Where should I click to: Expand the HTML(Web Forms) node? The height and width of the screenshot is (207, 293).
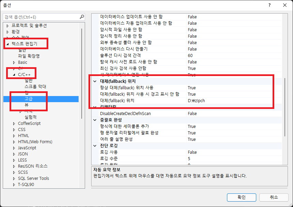(14, 142)
